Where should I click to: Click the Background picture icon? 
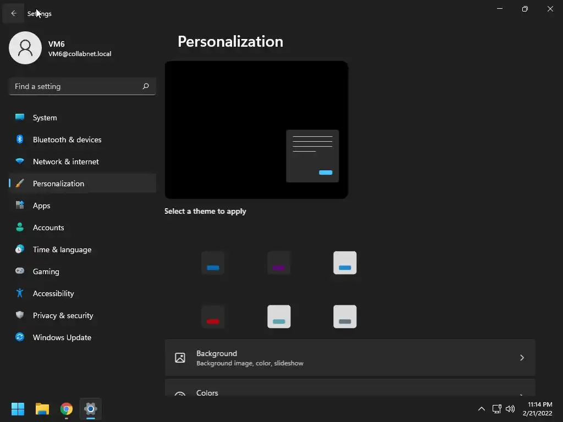point(180,358)
